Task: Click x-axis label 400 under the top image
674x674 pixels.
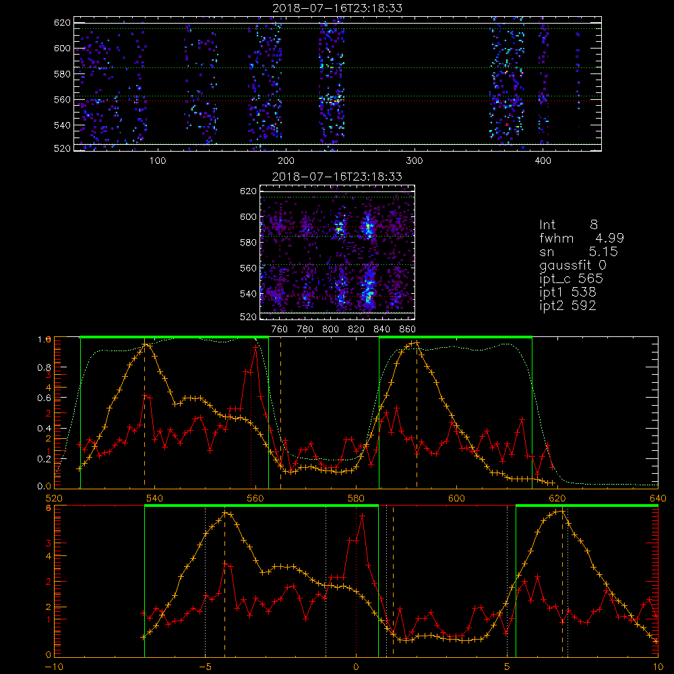Action: click(x=543, y=161)
